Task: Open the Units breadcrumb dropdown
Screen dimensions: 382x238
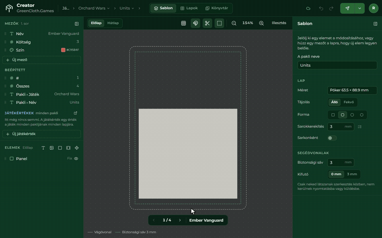Action: 127,8
